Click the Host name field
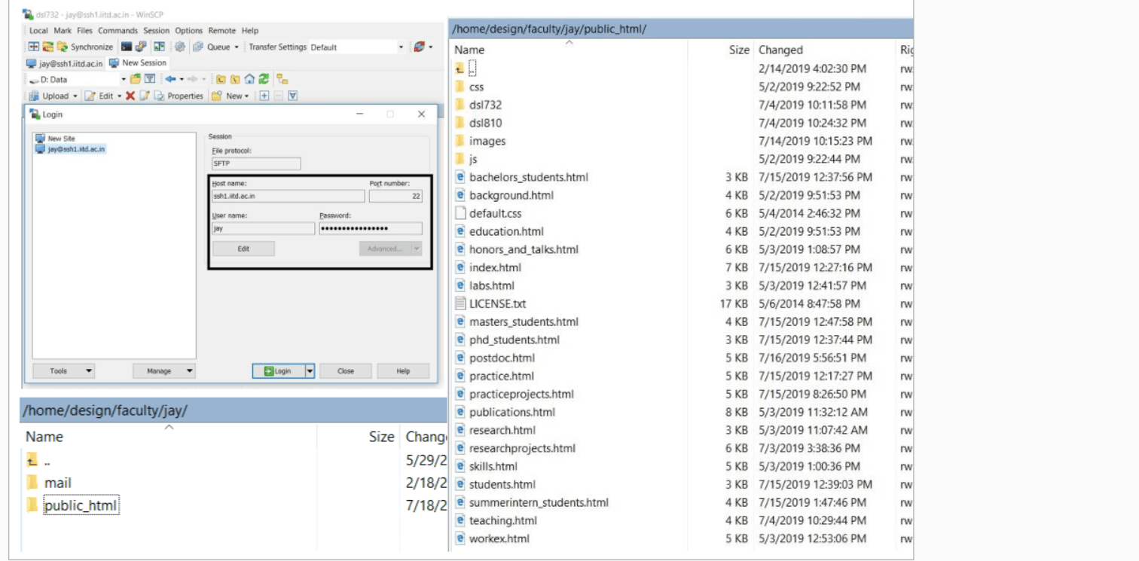Image resolution: width=1139 pixels, height=561 pixels. pyautogui.click(x=289, y=197)
